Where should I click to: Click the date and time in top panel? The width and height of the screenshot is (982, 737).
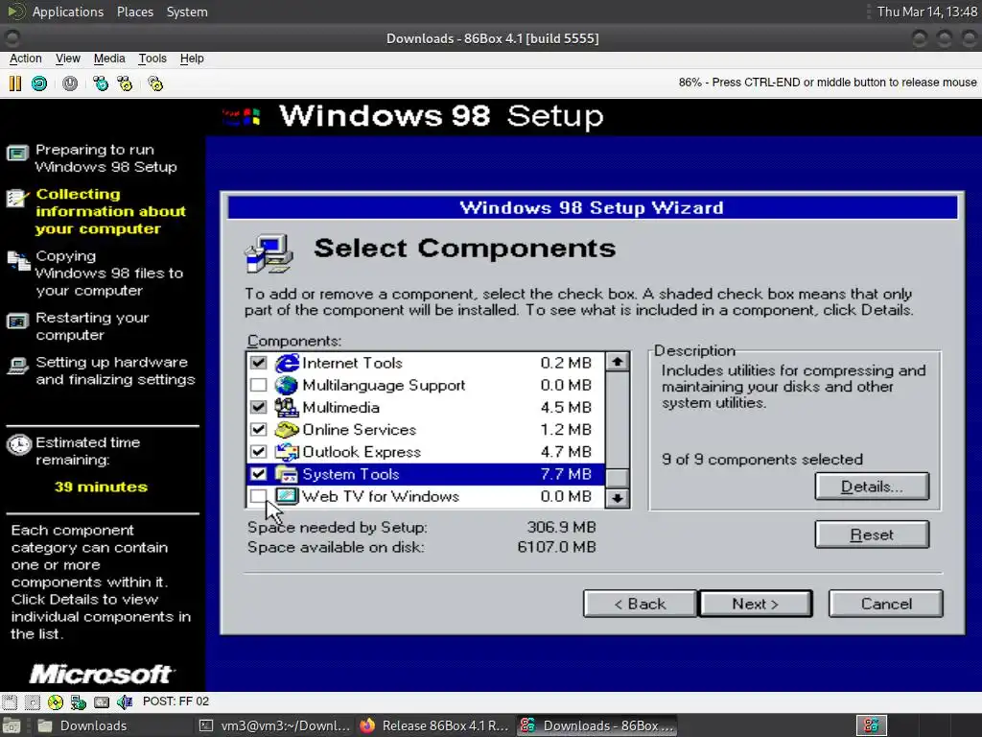(x=926, y=12)
